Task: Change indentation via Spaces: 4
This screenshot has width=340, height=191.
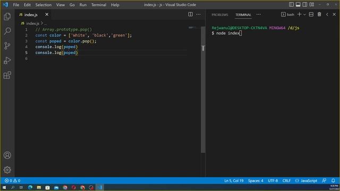Action: click(256, 180)
